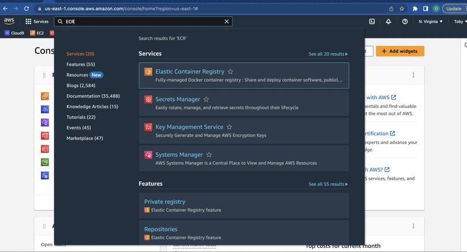467x252 pixels.
Task: Click the AWS logo home icon
Action: [9, 21]
